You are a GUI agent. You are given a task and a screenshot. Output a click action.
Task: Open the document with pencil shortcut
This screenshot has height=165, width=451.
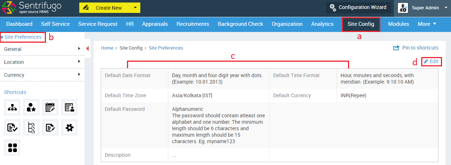[x=50, y=127]
